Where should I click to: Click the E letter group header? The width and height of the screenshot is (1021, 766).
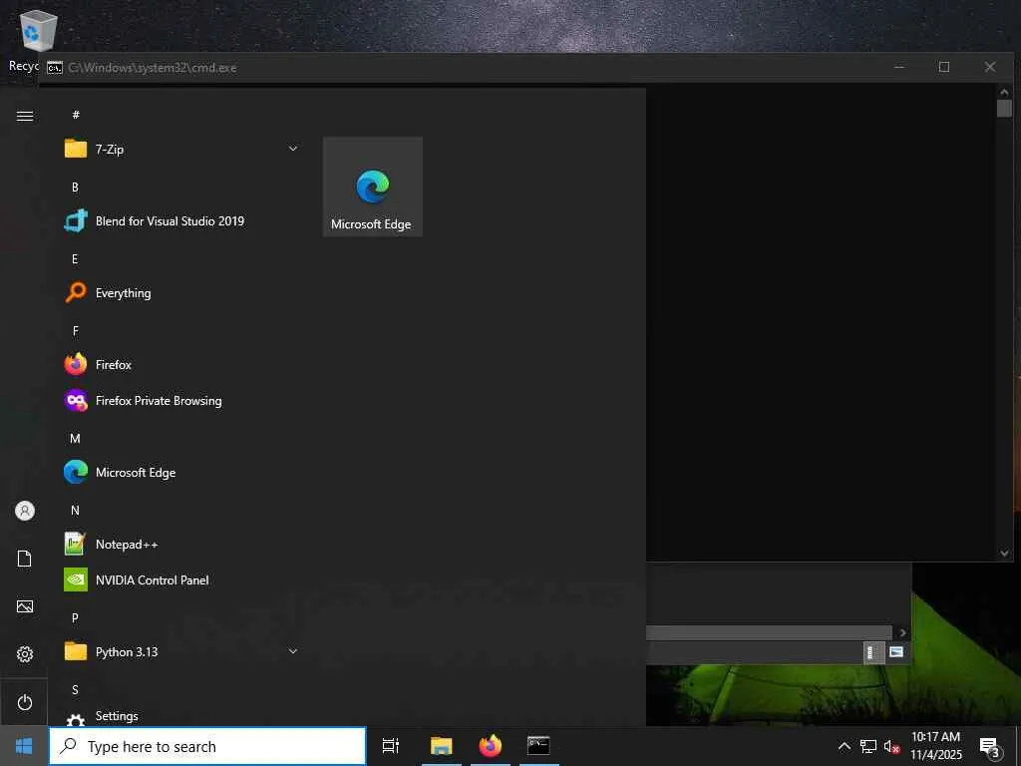pos(75,259)
